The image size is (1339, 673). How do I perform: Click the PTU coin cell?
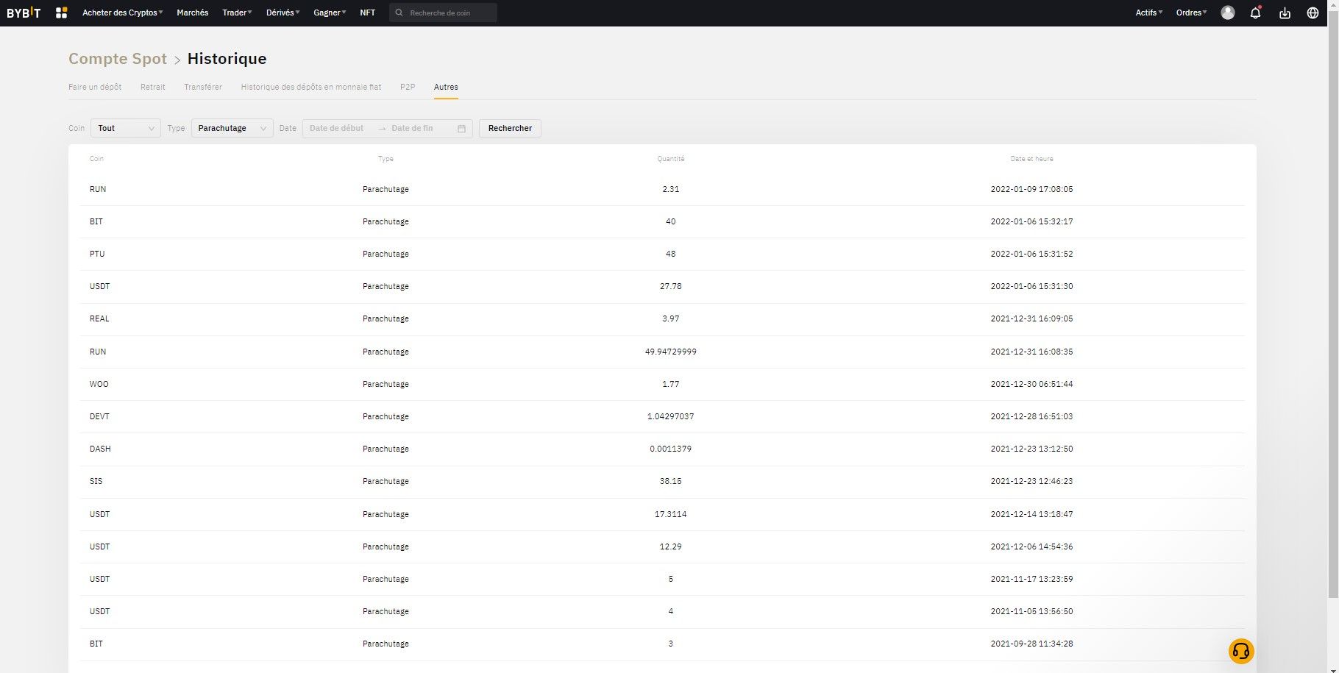(97, 254)
